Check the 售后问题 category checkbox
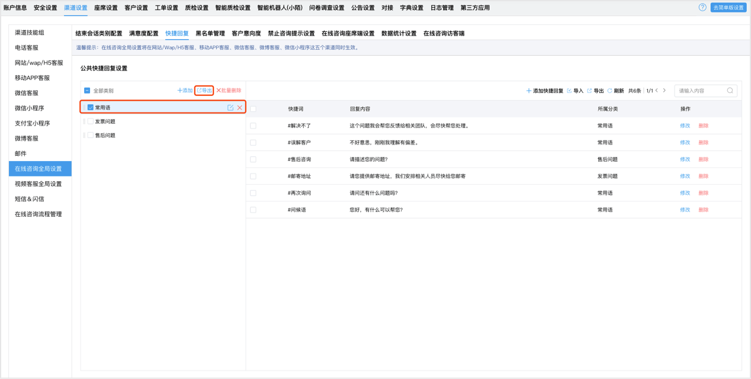The width and height of the screenshot is (751, 379). (x=91, y=136)
